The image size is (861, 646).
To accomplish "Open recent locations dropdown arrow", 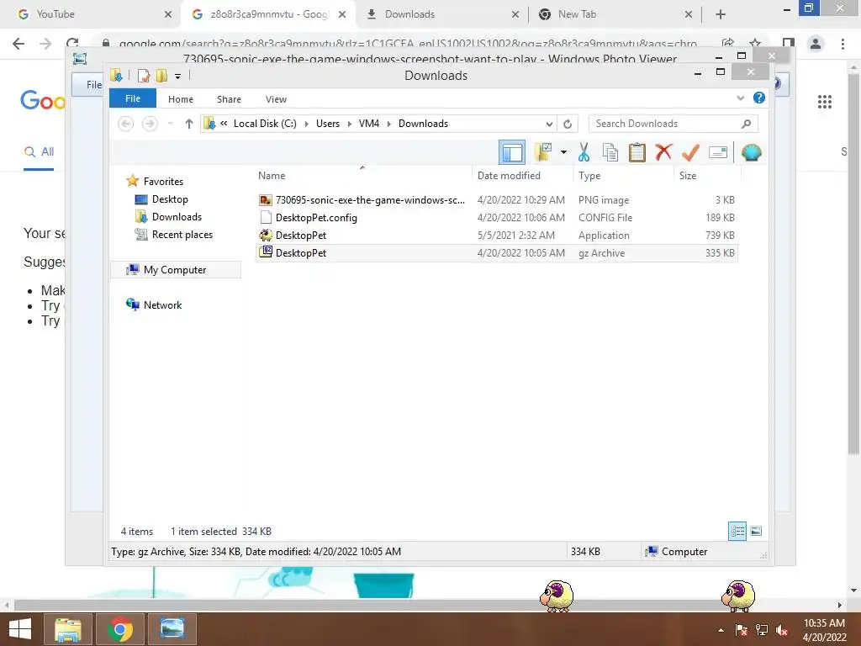I will 171,124.
